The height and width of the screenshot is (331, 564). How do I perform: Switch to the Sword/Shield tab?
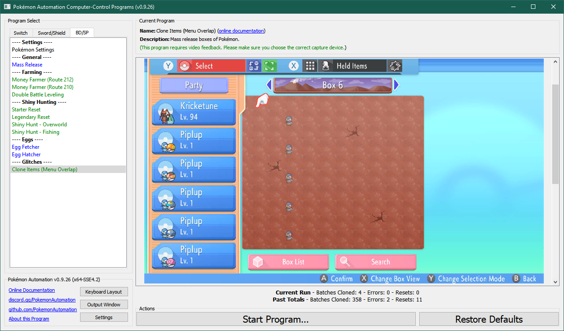click(51, 33)
